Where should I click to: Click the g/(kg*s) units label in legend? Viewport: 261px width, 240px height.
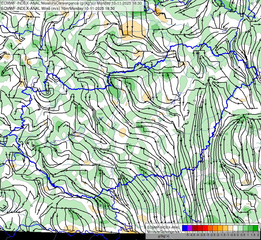(164, 236)
